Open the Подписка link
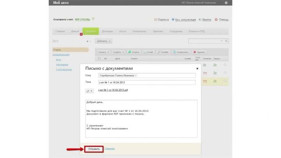This screenshot has width=281, height=158. pos(163,20)
